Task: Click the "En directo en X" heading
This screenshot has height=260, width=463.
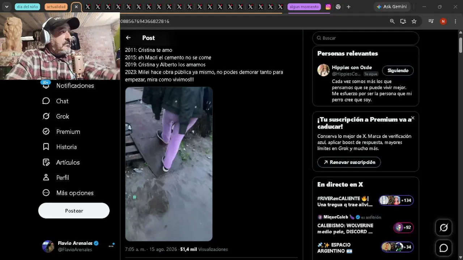Action: pyautogui.click(x=340, y=185)
